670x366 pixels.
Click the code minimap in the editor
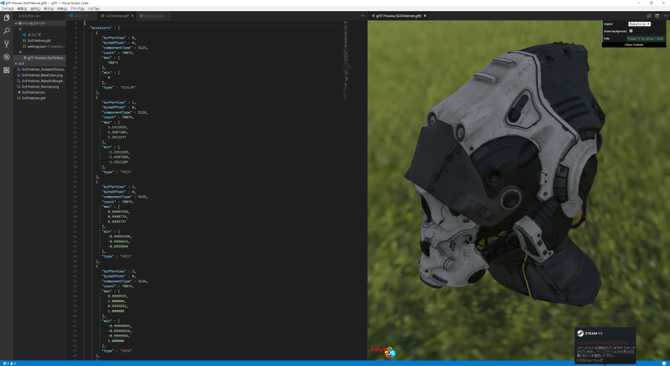(347, 59)
